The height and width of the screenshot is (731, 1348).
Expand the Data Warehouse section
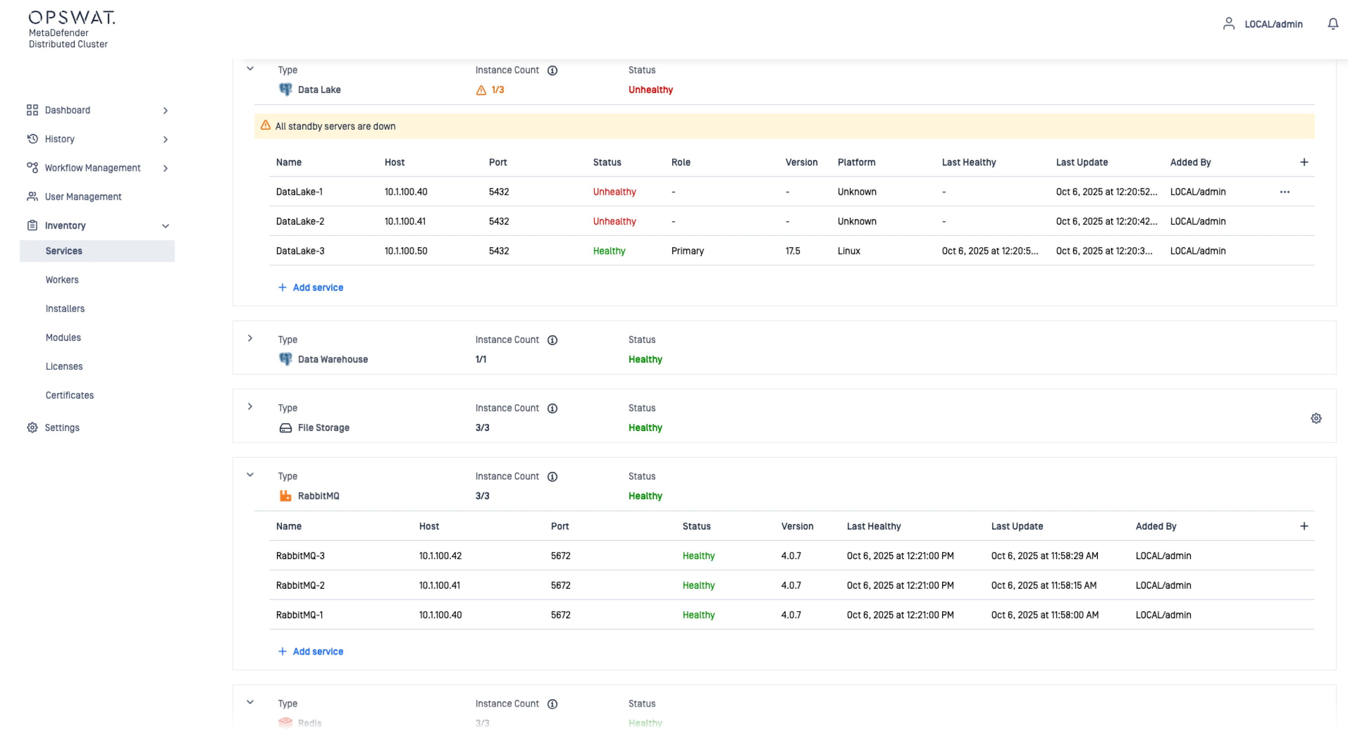[x=250, y=338]
